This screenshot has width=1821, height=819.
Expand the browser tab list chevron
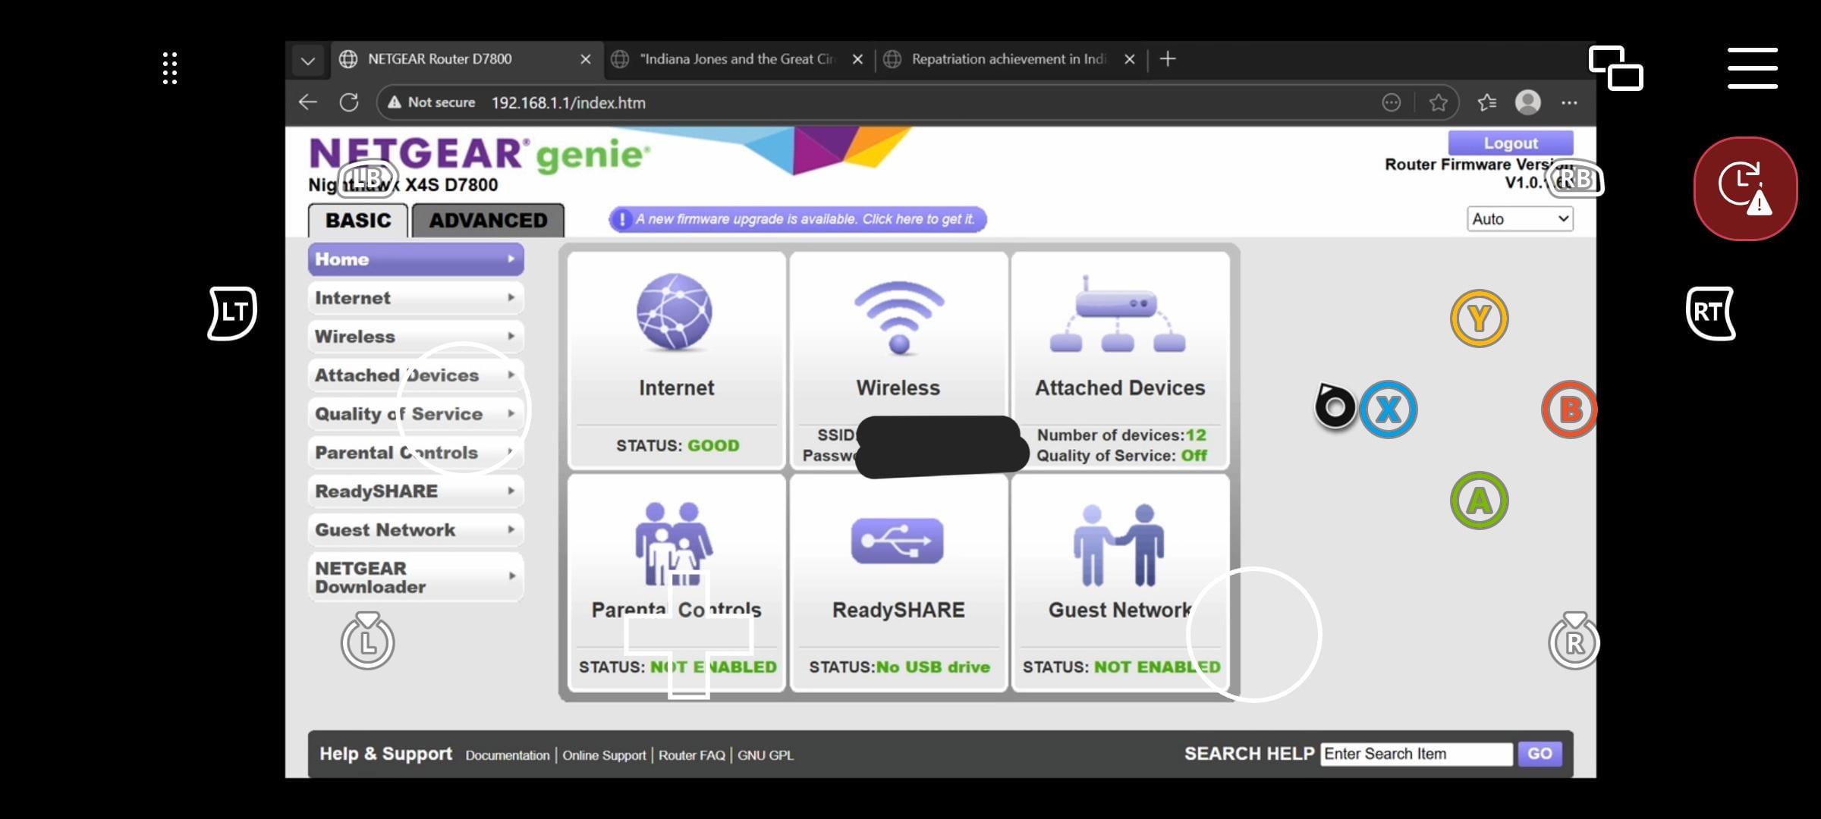(x=307, y=61)
